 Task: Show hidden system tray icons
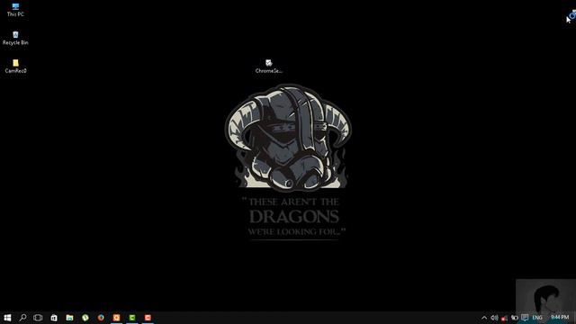tap(484, 318)
